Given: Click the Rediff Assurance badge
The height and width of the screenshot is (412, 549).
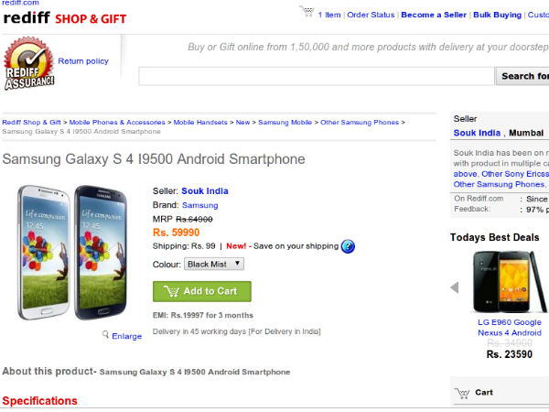Looking at the screenshot, I should [28, 64].
